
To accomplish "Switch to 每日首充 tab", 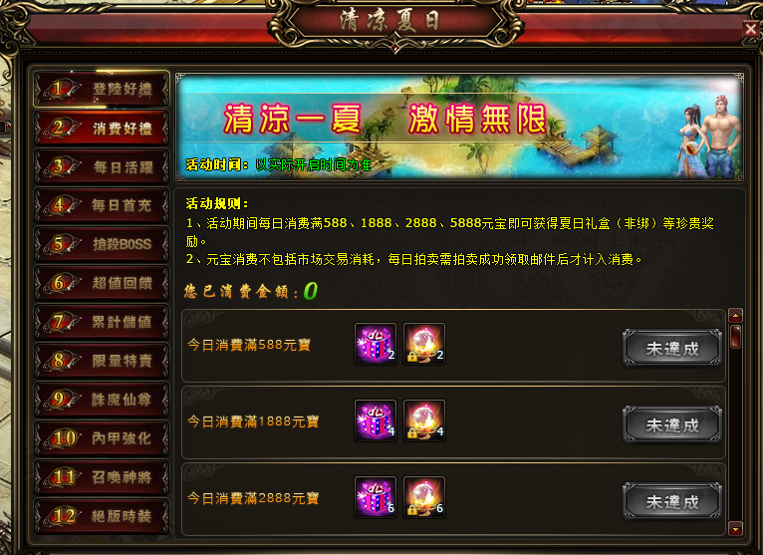I will [102, 205].
